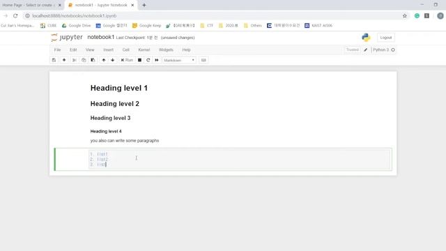This screenshot has height=251, width=446.
Task: Click the Python logo icon
Action: coord(366,38)
